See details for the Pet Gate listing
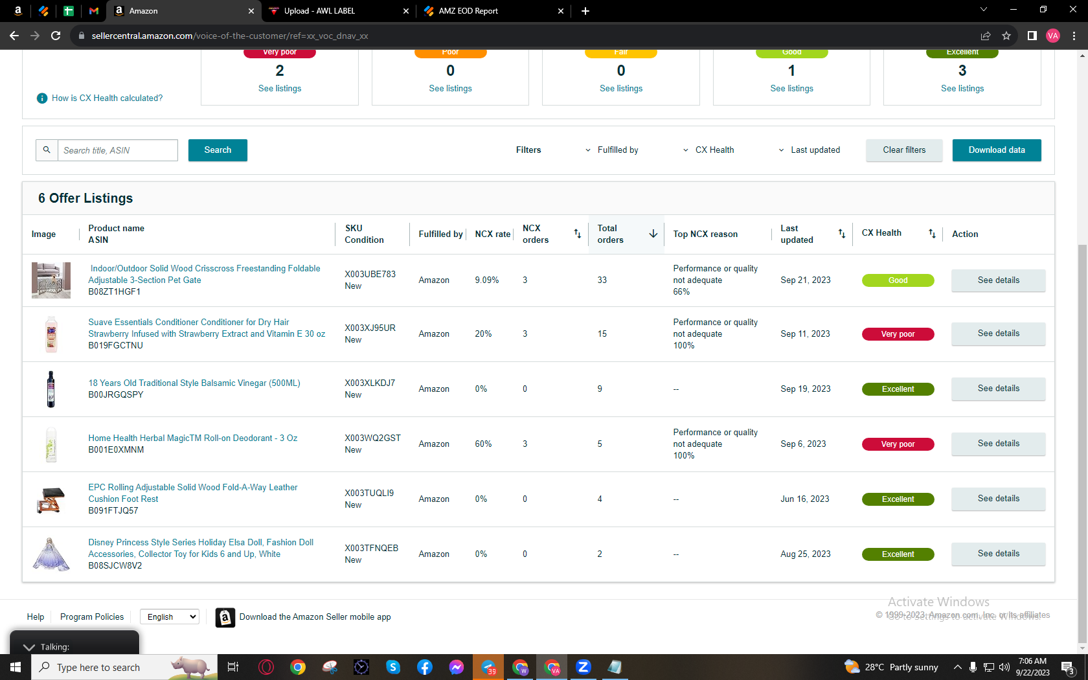 coord(998,280)
